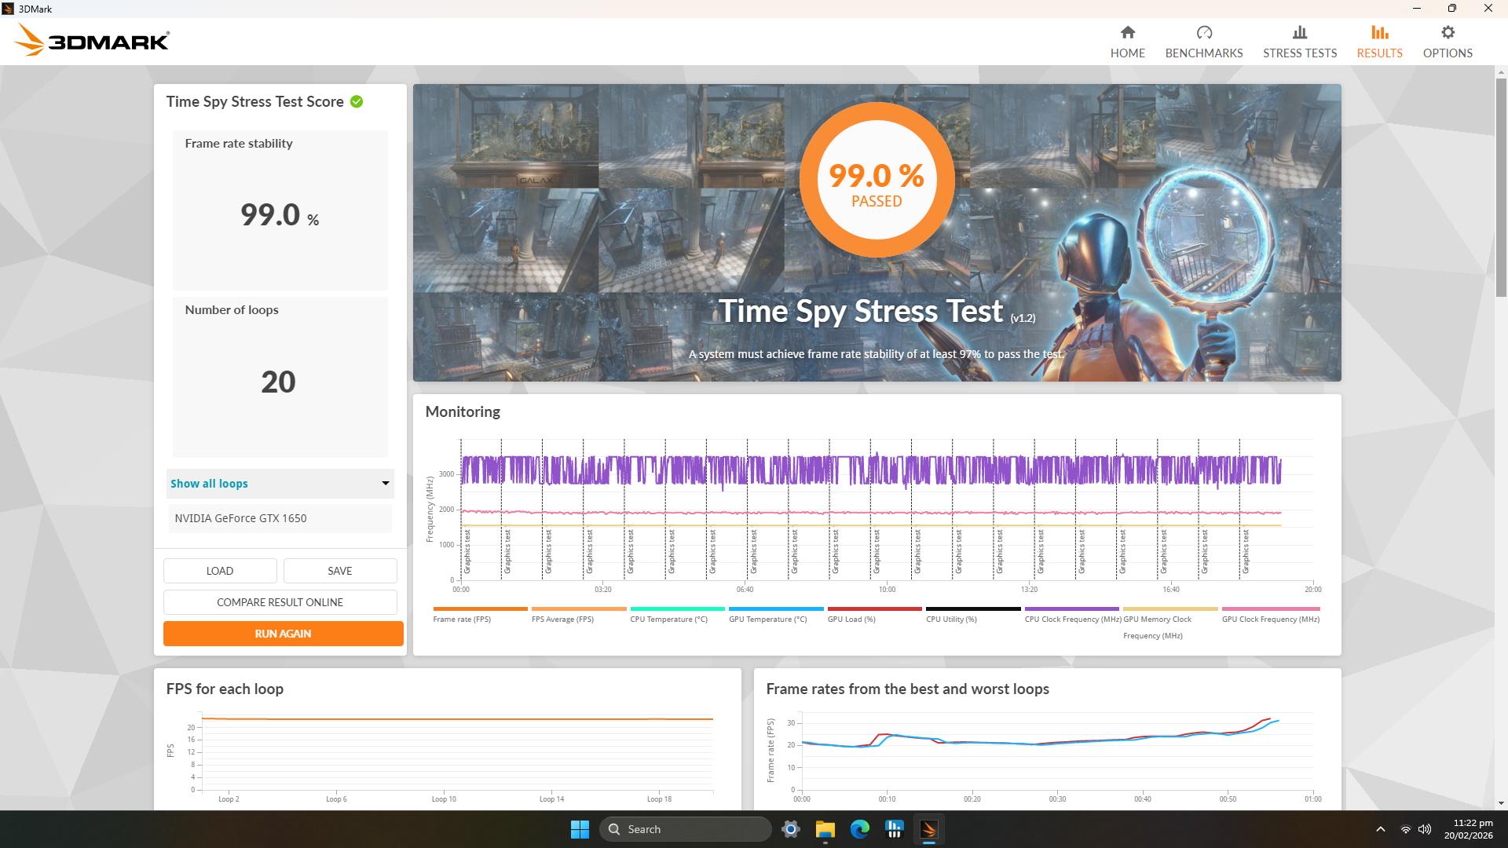This screenshot has height=848, width=1508.
Task: Click the Time Spy Stress Test banner title
Action: click(x=861, y=311)
